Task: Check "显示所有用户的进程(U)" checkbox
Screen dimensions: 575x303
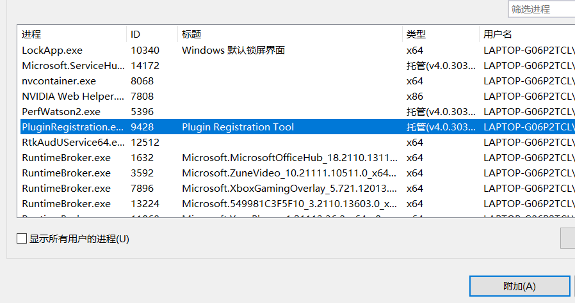Action: tap(22, 239)
